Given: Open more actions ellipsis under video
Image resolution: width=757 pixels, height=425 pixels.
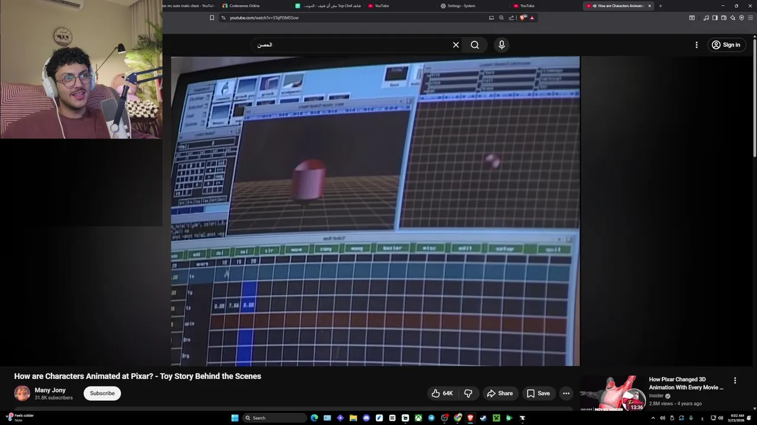Looking at the screenshot, I should 566,393.
